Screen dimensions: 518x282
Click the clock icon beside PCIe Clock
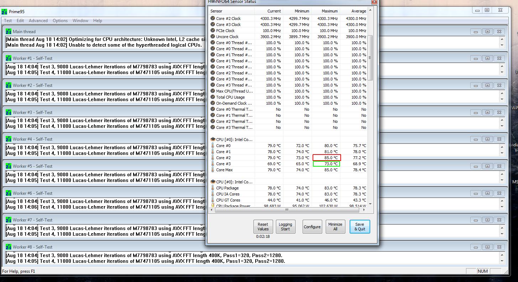point(213,31)
